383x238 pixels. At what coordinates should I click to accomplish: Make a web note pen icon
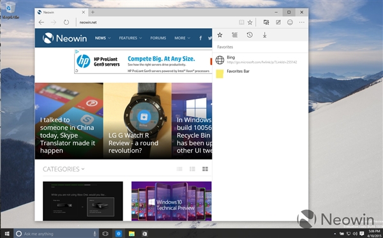278,22
